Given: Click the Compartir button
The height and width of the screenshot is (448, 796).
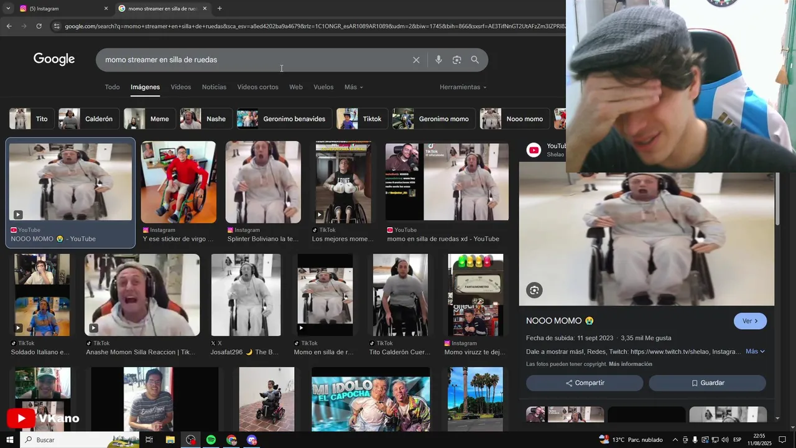Looking at the screenshot, I should pyautogui.click(x=585, y=383).
